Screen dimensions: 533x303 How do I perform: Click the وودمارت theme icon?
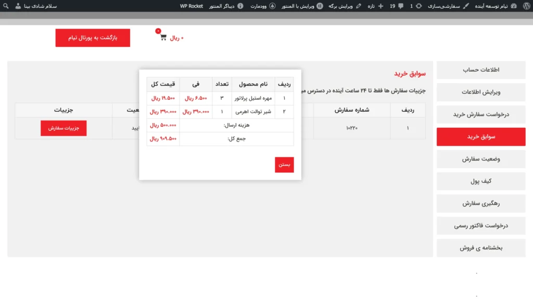click(272, 6)
